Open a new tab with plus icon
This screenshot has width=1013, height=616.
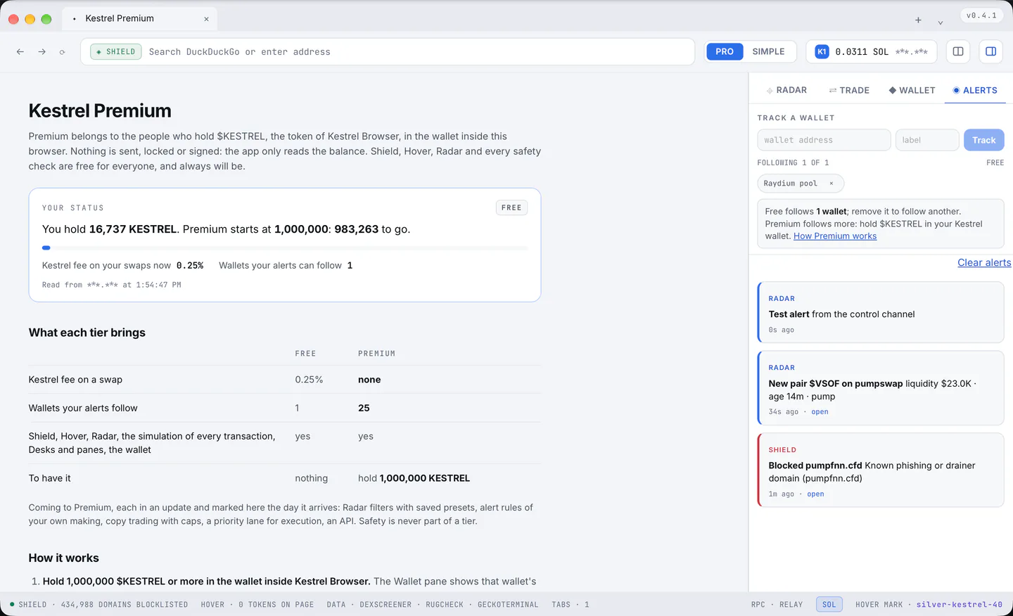(918, 20)
